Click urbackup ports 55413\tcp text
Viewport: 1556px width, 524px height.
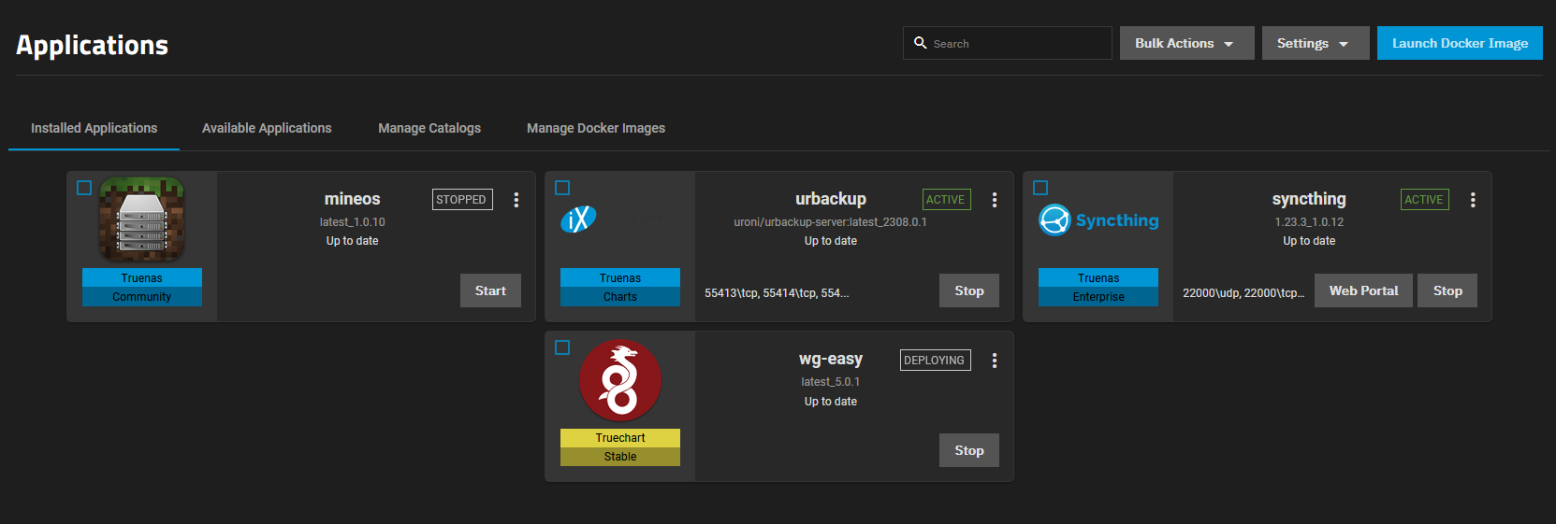pos(777,293)
